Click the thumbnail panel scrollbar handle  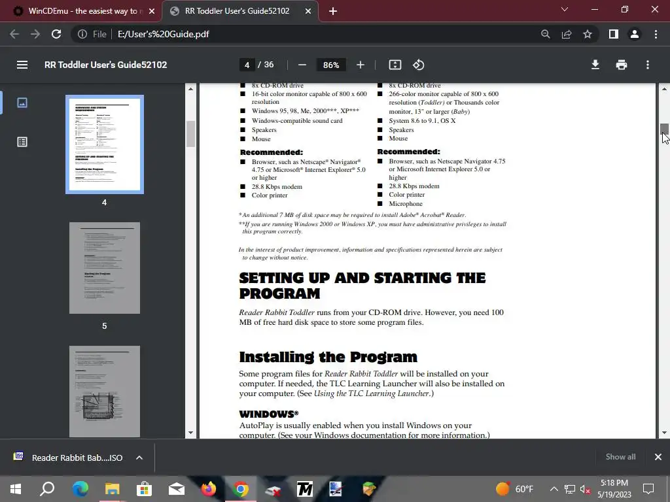point(190,134)
